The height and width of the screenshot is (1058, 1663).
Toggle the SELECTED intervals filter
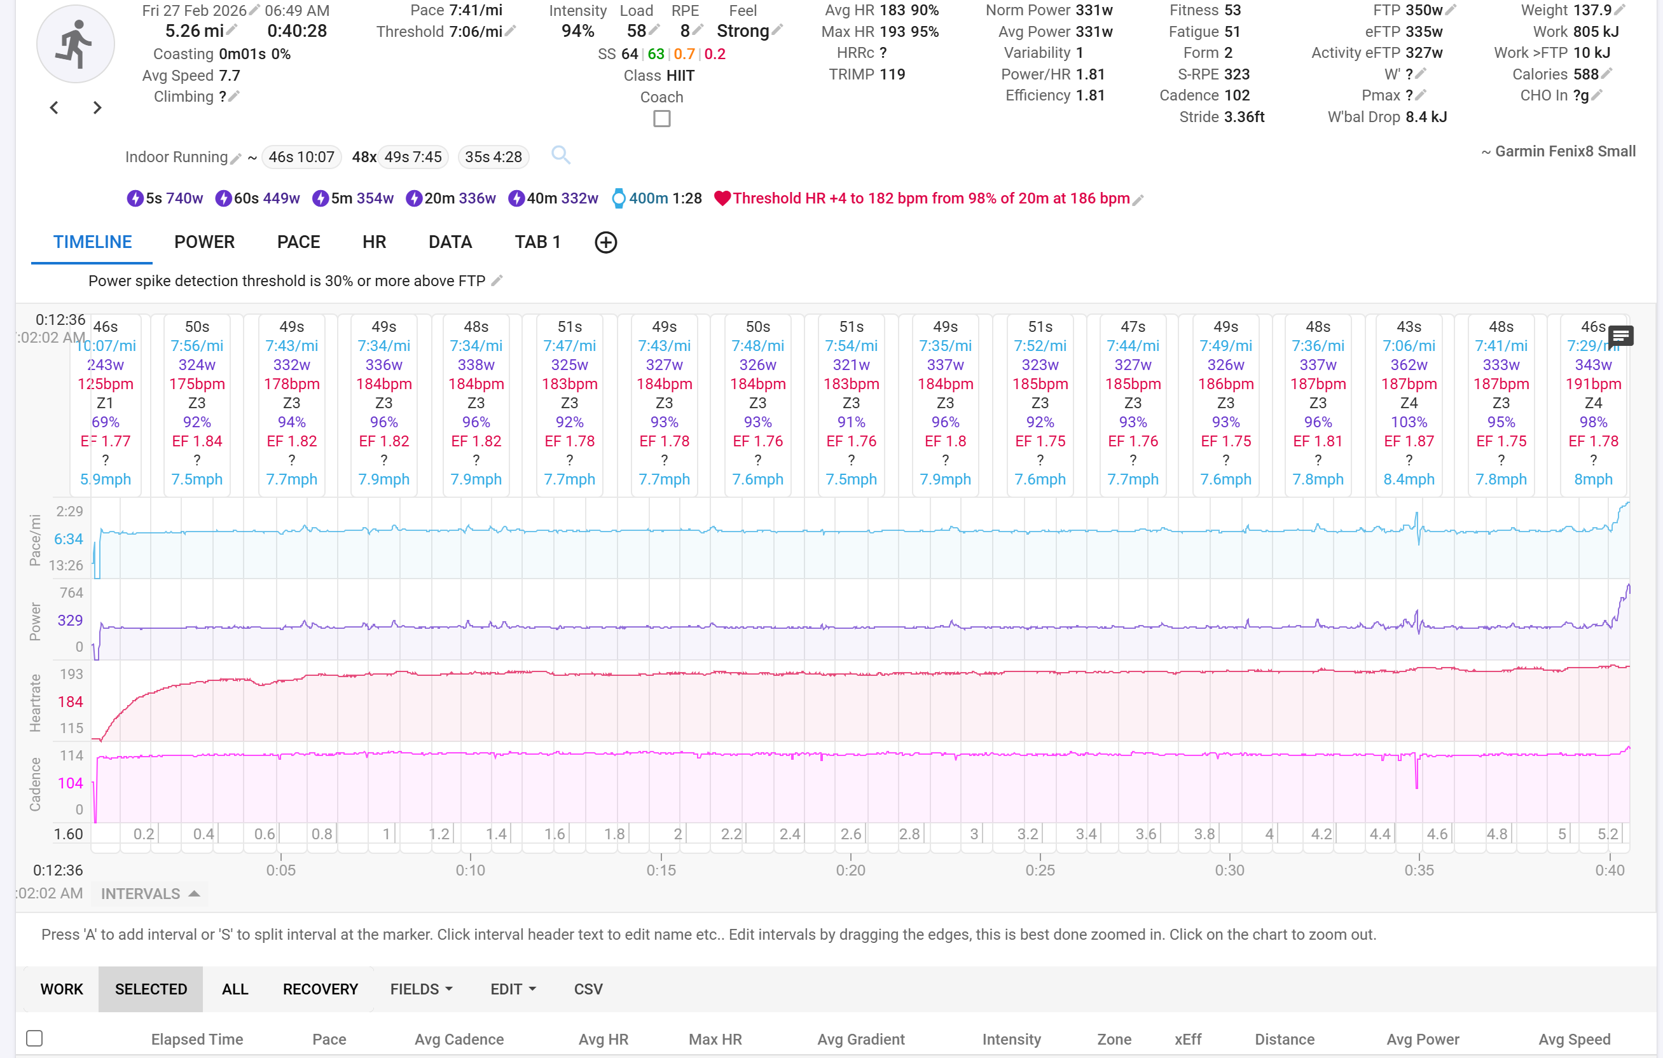click(x=151, y=989)
